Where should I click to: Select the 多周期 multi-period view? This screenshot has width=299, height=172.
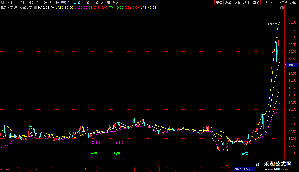coord(105,2)
